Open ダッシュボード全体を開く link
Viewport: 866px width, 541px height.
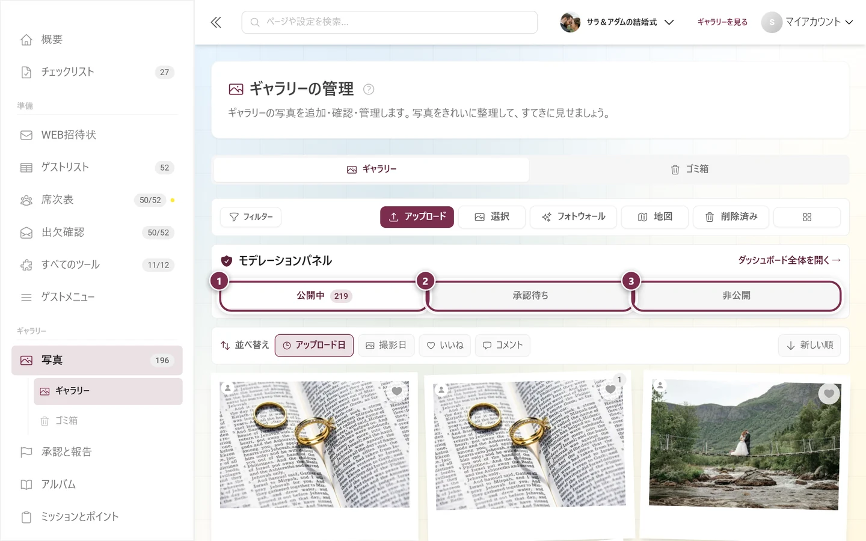[789, 260]
